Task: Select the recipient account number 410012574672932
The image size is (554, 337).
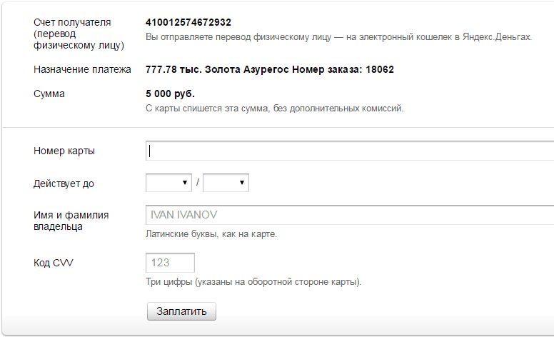Action: click(188, 22)
